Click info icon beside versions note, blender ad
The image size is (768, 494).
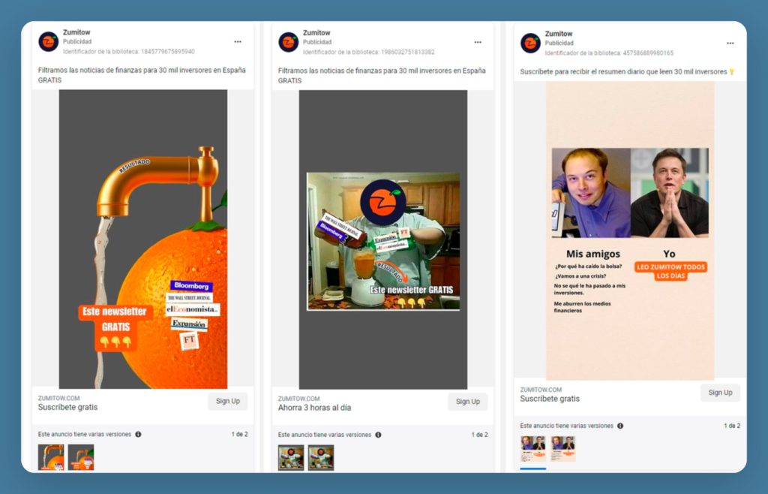378,435
